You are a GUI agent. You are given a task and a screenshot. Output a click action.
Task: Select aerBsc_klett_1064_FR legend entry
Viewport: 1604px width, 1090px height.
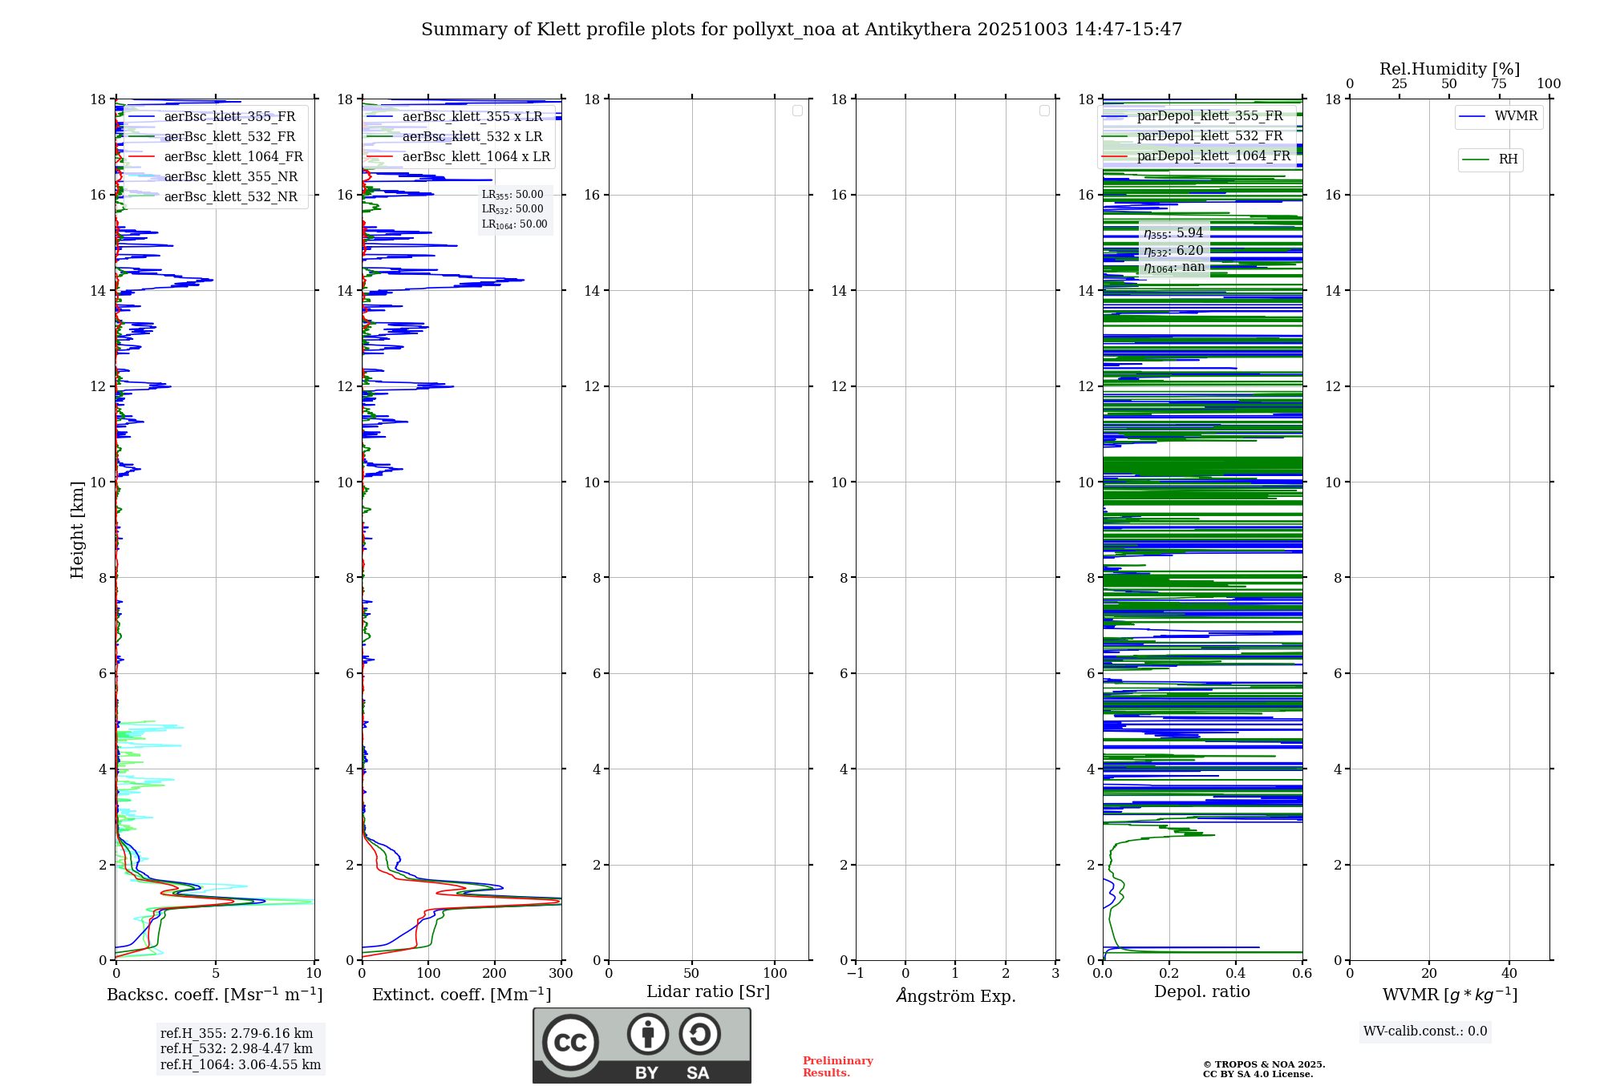tap(233, 157)
